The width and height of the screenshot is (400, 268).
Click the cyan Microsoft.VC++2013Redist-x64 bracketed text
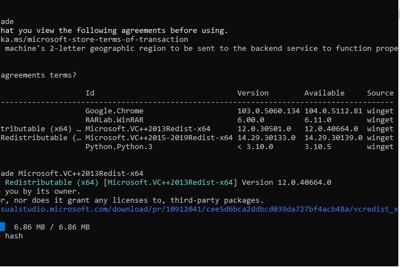tap(170, 183)
